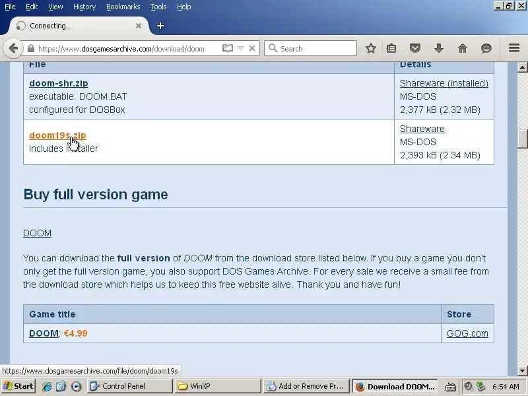The image size is (528, 396).
Task: Click the round gray tray icon
Action: 468,386
